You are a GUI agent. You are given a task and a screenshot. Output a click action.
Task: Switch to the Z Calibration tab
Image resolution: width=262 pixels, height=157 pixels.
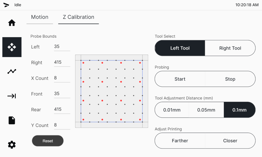click(x=79, y=17)
